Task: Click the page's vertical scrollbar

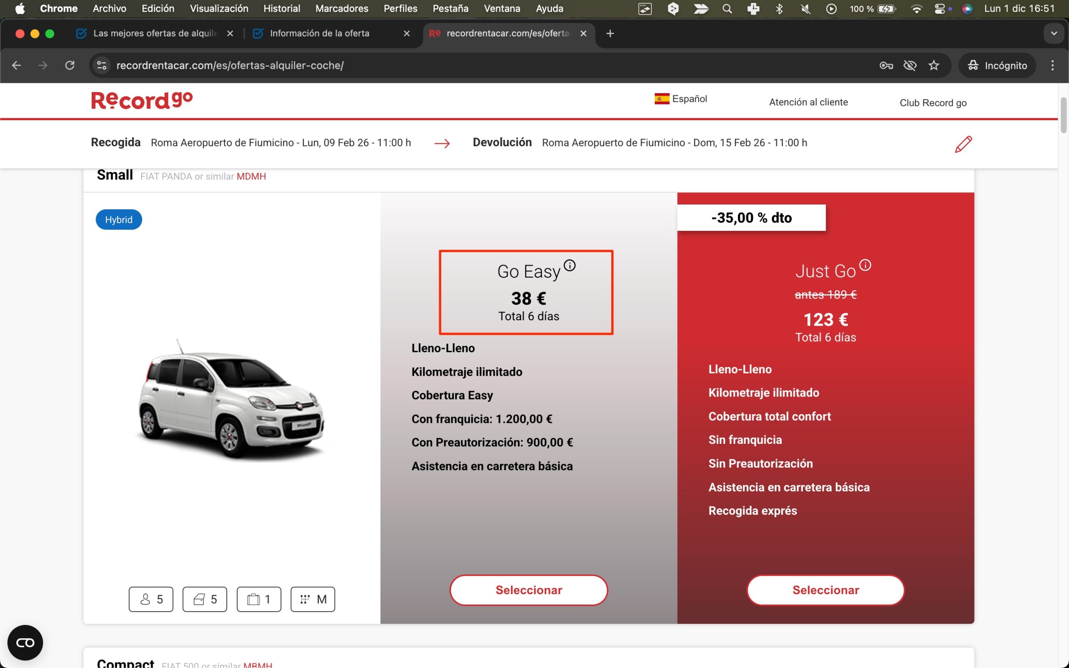Action: pos(1063,115)
